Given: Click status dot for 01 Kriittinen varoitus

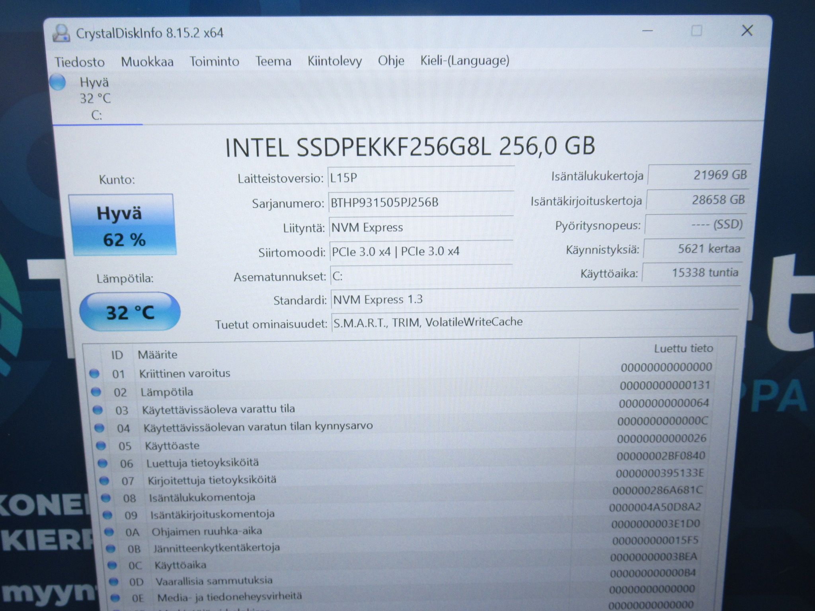Looking at the screenshot, I should [x=94, y=374].
